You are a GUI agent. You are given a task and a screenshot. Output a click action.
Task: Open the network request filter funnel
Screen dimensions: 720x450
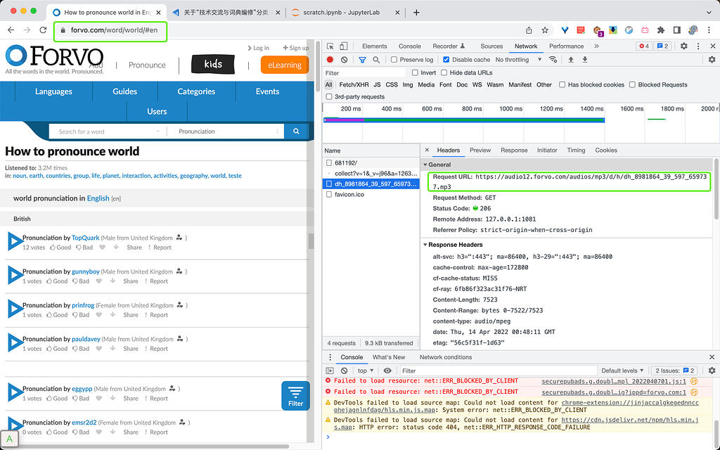point(361,59)
